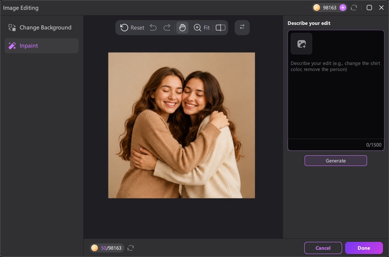Click the Change Background icon
The image size is (389, 257).
point(12,28)
